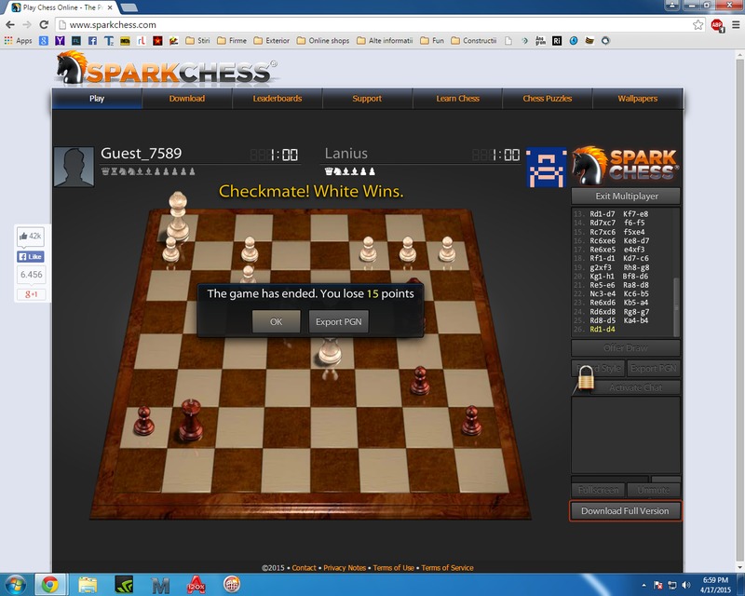Open File Explorer from the taskbar

point(88,585)
